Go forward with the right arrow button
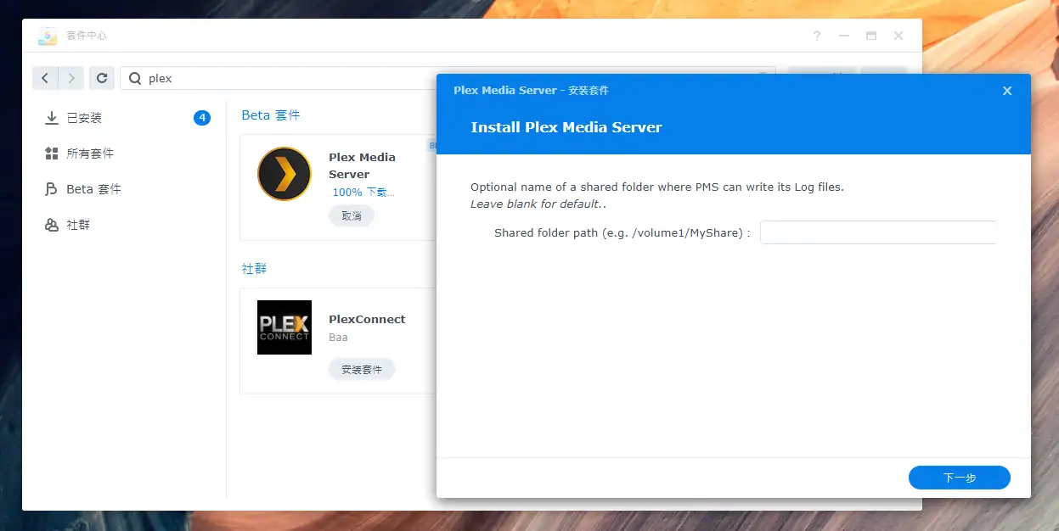1059x531 pixels. tap(72, 78)
